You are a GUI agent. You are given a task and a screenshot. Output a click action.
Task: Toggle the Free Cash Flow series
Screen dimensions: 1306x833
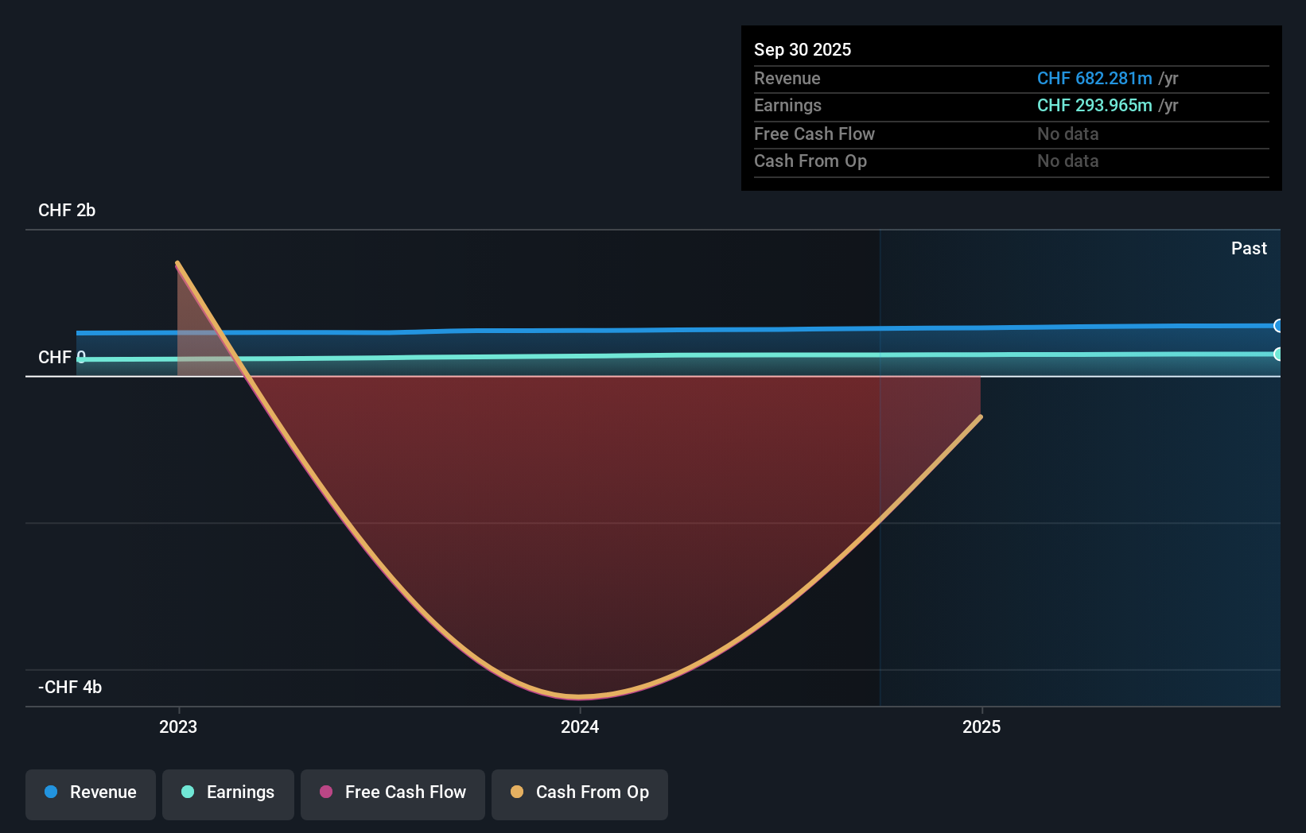[392, 792]
